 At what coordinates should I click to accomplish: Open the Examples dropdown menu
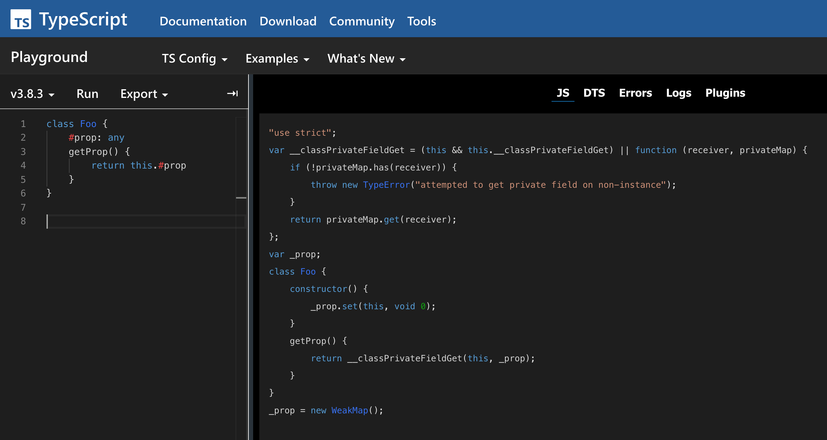pos(277,59)
